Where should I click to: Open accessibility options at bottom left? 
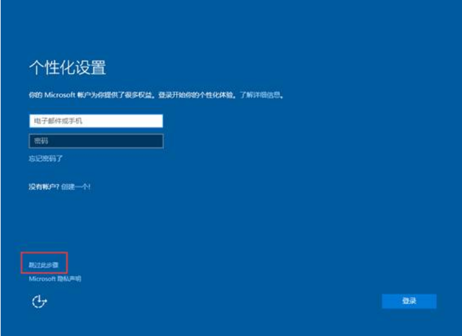40,301
